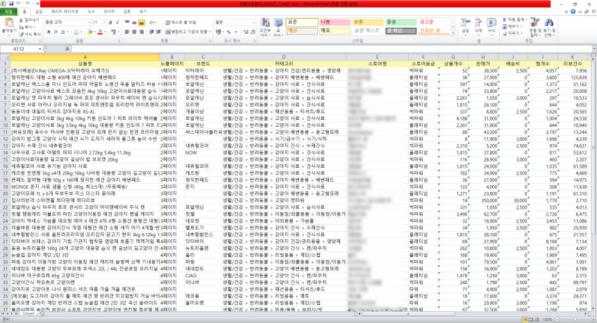This screenshot has width=597, height=323.
Task: Expand AutoSum (자동 합계) dropdown arrow
Action: tap(527, 20)
